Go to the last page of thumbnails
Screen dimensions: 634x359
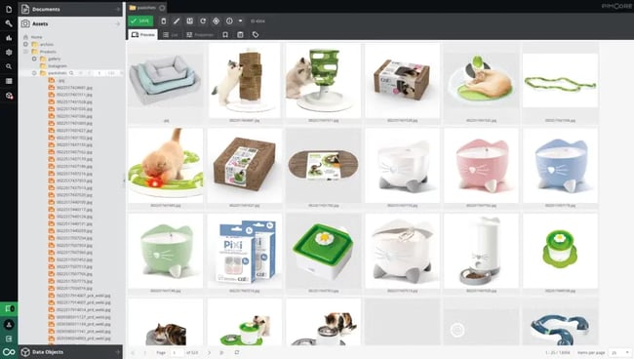pos(221,352)
